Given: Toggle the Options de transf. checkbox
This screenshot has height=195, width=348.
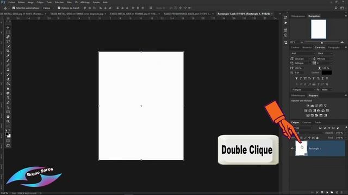Looking at the screenshot, I should (x=59, y=8).
